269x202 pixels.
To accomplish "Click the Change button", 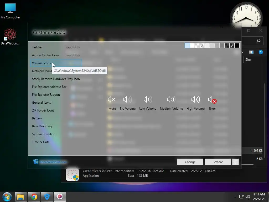I will [190, 162].
